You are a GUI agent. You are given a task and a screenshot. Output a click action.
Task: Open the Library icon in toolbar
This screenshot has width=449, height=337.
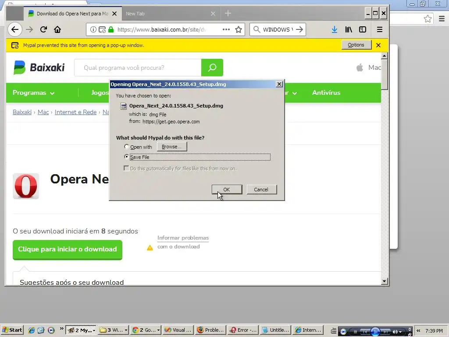349,29
